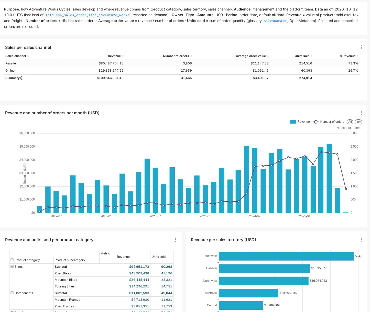This screenshot has height=312, width=370.
Task: Click the 2024-07 axis label
Action: [x=255, y=216]
